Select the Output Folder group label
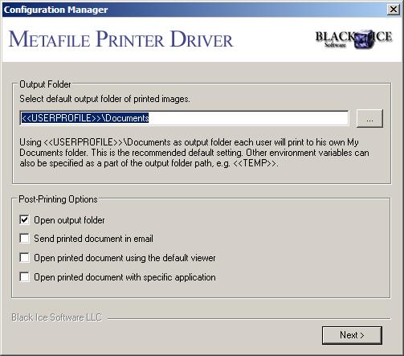The width and height of the screenshot is (404, 356). 45,84
